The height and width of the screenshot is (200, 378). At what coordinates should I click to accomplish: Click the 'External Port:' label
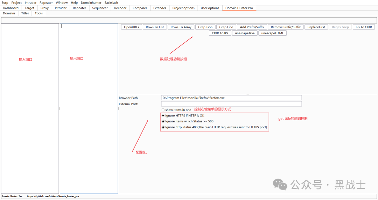pos(128,104)
